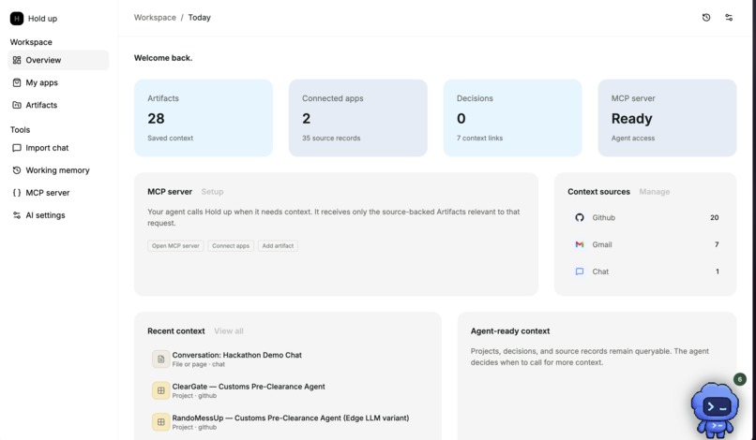
Task: Click the Gmail logo icon in Context sources
Action: [x=580, y=244]
